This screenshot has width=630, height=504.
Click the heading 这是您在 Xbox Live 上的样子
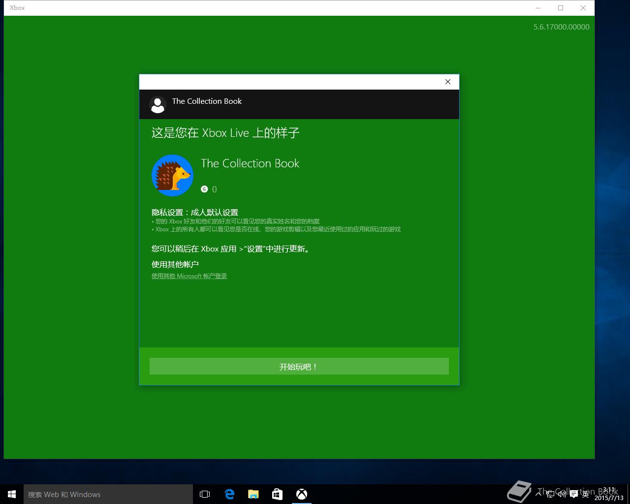click(225, 133)
